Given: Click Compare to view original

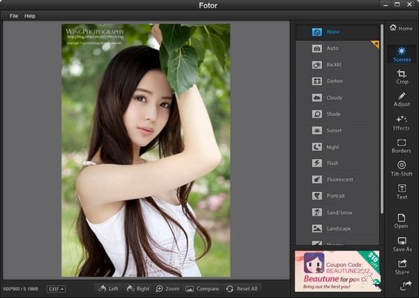Looking at the screenshot, I should (202, 289).
